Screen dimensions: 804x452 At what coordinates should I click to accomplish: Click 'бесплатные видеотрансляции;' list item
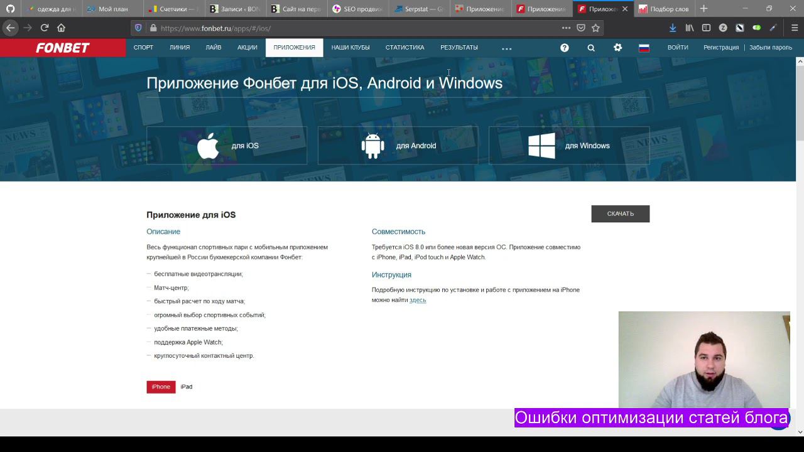198,274
